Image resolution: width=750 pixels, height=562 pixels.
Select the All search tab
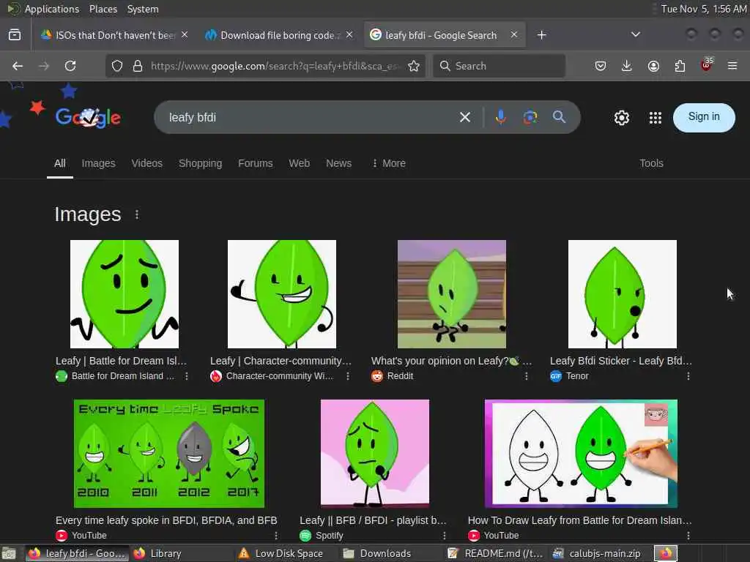point(60,163)
